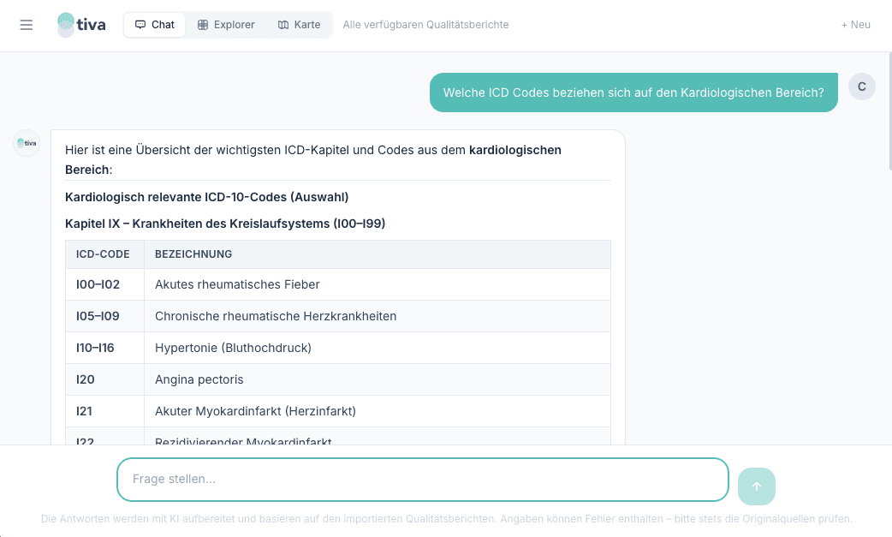
Task: Click the user avatar labeled C
Action: coord(862,87)
